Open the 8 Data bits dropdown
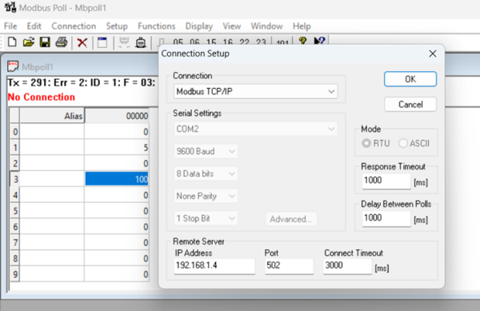 pyautogui.click(x=206, y=173)
